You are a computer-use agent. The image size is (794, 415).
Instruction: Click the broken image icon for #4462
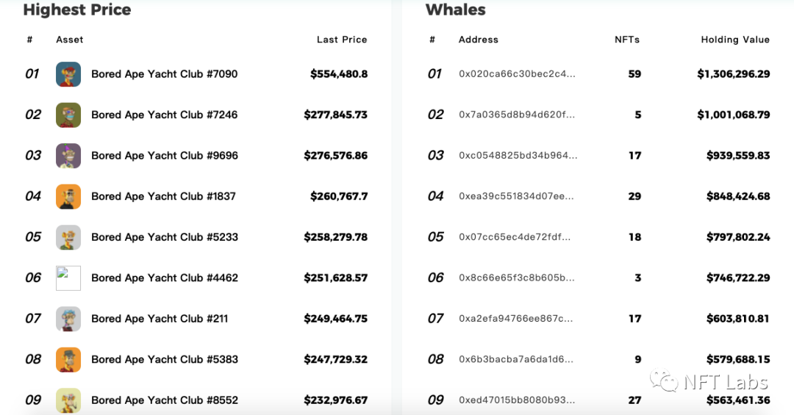[68, 278]
